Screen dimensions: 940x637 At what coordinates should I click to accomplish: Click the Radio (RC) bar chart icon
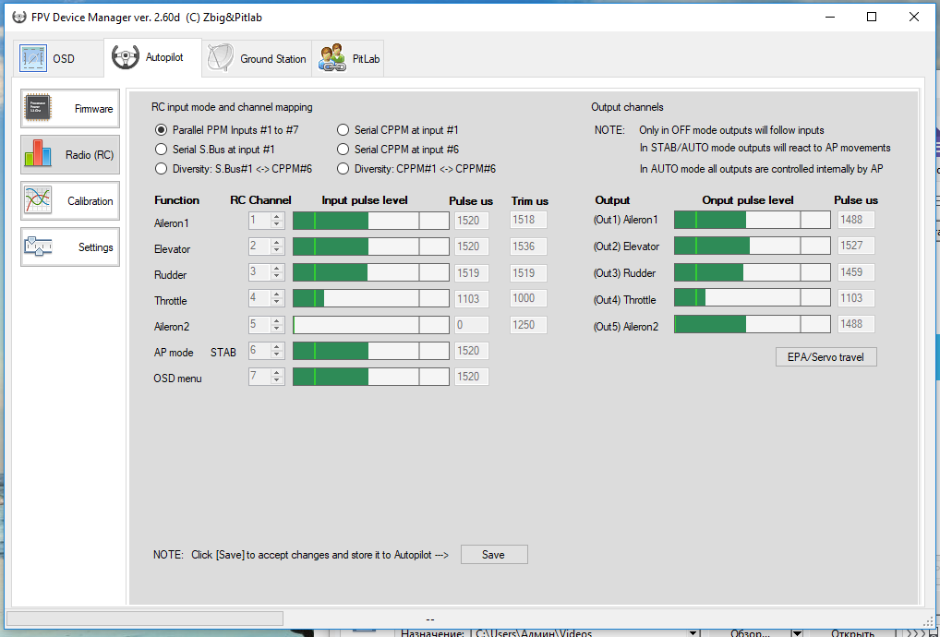pos(39,154)
